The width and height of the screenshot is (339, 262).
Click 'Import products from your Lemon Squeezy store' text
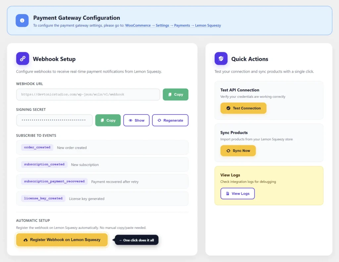pos(257,139)
